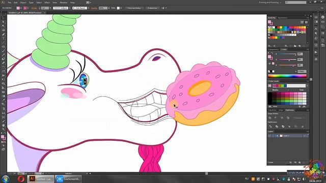
Task: Select the Gradient tool
Action: pos(4,96)
